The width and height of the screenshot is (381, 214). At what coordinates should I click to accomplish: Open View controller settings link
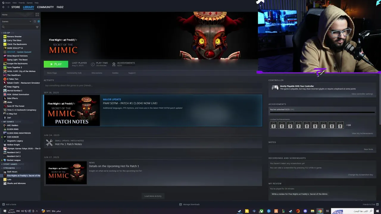[362, 94]
